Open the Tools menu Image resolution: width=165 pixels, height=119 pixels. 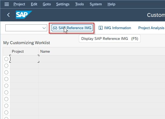click(x=79, y=4)
